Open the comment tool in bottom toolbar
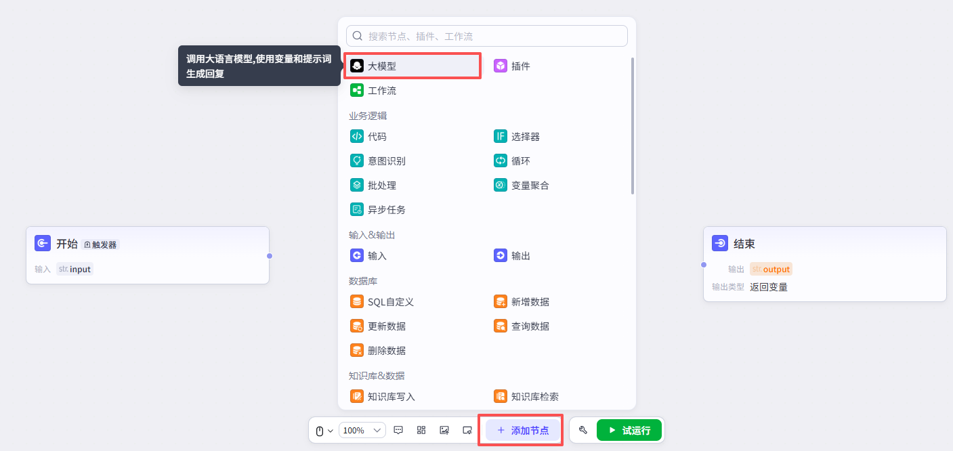This screenshot has width=953, height=451. pos(398,430)
